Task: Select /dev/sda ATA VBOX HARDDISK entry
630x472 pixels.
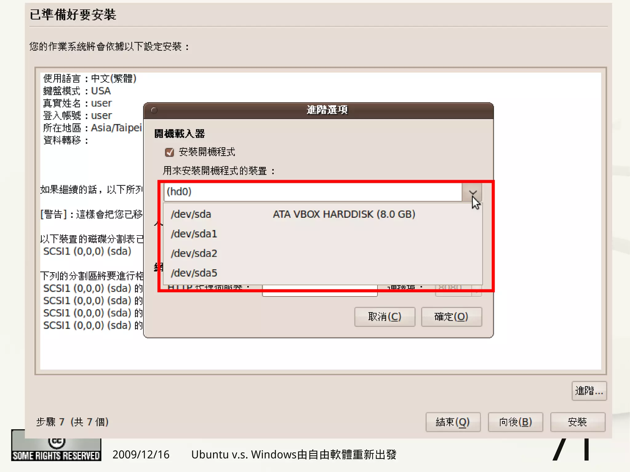Action: [323, 214]
